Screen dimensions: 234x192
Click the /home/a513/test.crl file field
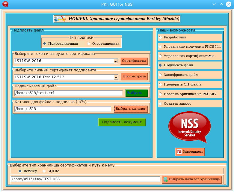click(68, 93)
